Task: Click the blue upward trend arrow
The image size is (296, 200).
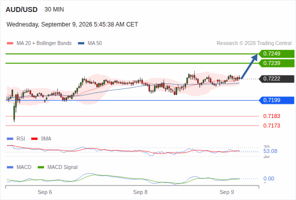Action: coord(249,66)
